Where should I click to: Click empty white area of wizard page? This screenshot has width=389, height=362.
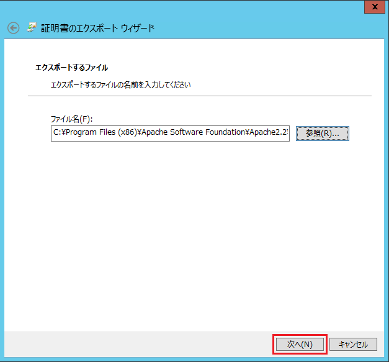point(194,224)
